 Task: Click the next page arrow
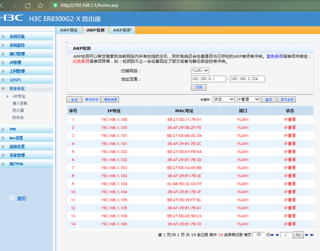pos(307,235)
